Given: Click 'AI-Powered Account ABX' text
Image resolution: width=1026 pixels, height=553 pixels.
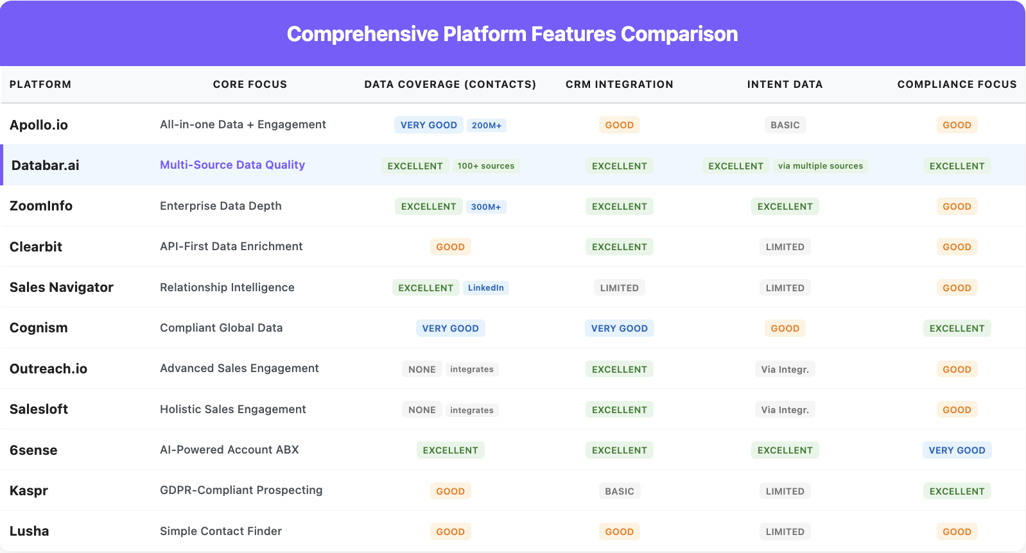Looking at the screenshot, I should pyautogui.click(x=229, y=450).
